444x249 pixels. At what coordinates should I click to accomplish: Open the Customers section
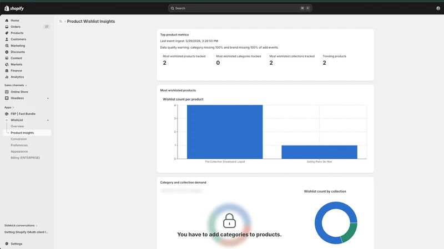[x=18, y=39]
